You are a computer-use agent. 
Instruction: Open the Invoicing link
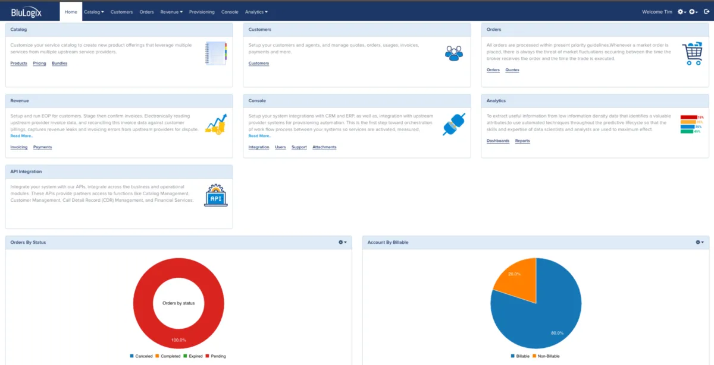pos(19,147)
